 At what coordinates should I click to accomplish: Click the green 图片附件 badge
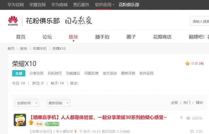tap(52, 124)
